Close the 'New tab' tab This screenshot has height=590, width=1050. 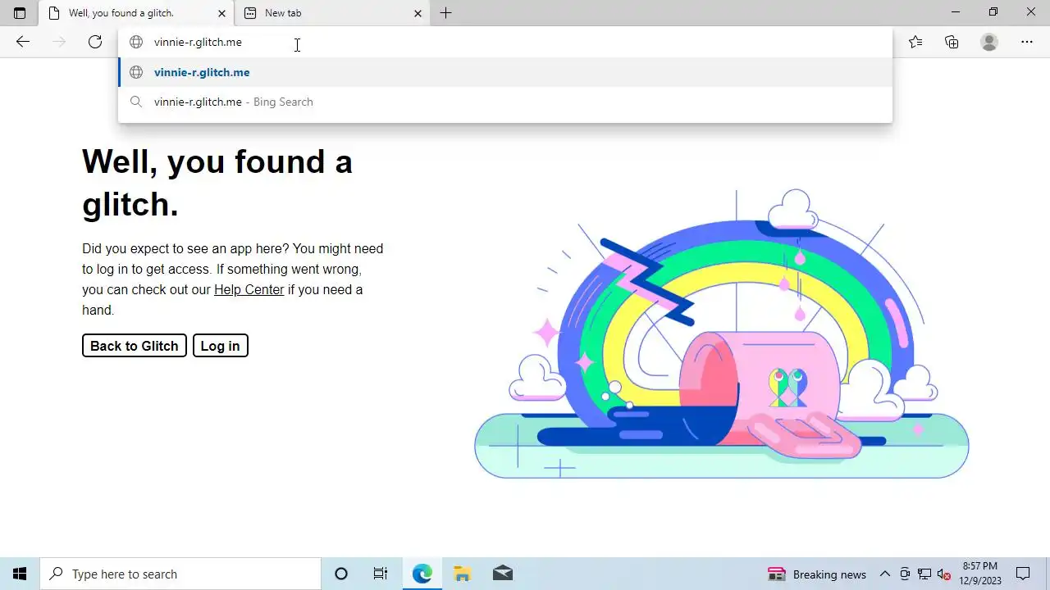point(418,13)
